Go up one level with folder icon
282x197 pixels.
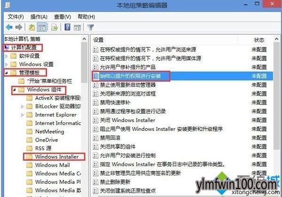pyautogui.click(x=31, y=27)
